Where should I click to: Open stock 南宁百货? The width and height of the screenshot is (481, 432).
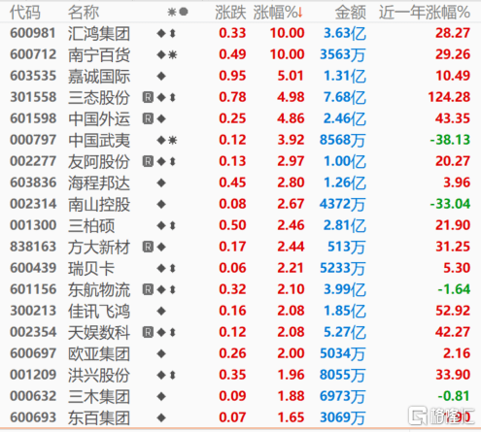click(x=99, y=54)
